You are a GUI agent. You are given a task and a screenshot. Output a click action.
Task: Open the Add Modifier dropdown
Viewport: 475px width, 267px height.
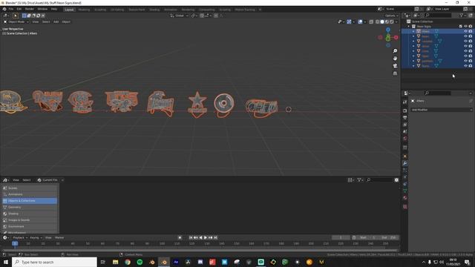pos(442,110)
